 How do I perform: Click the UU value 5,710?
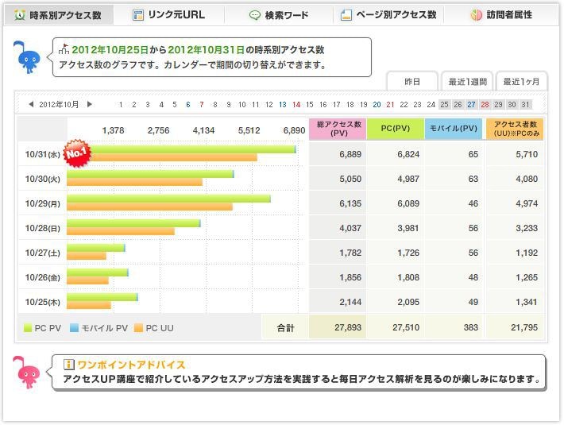527,154
